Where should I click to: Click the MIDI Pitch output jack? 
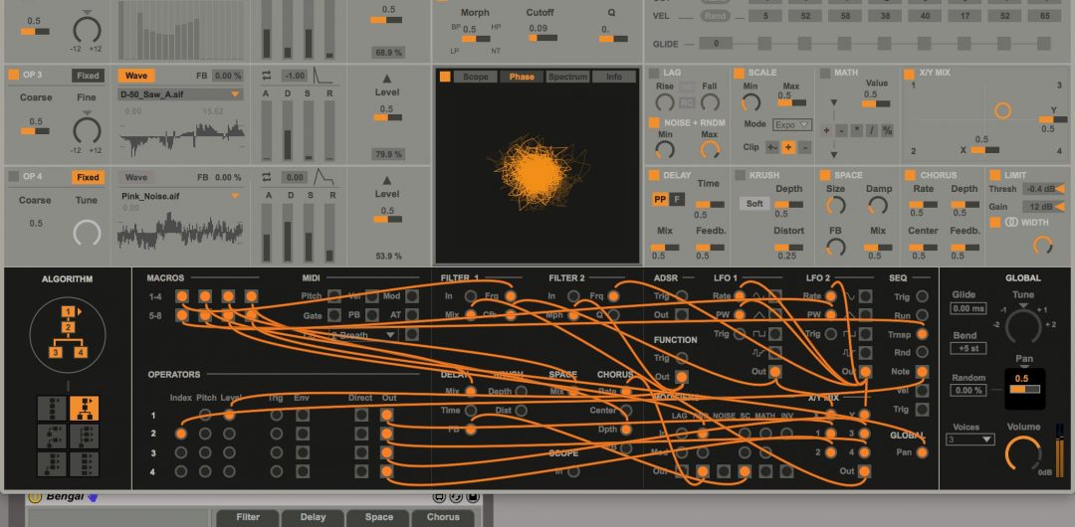[x=333, y=296]
